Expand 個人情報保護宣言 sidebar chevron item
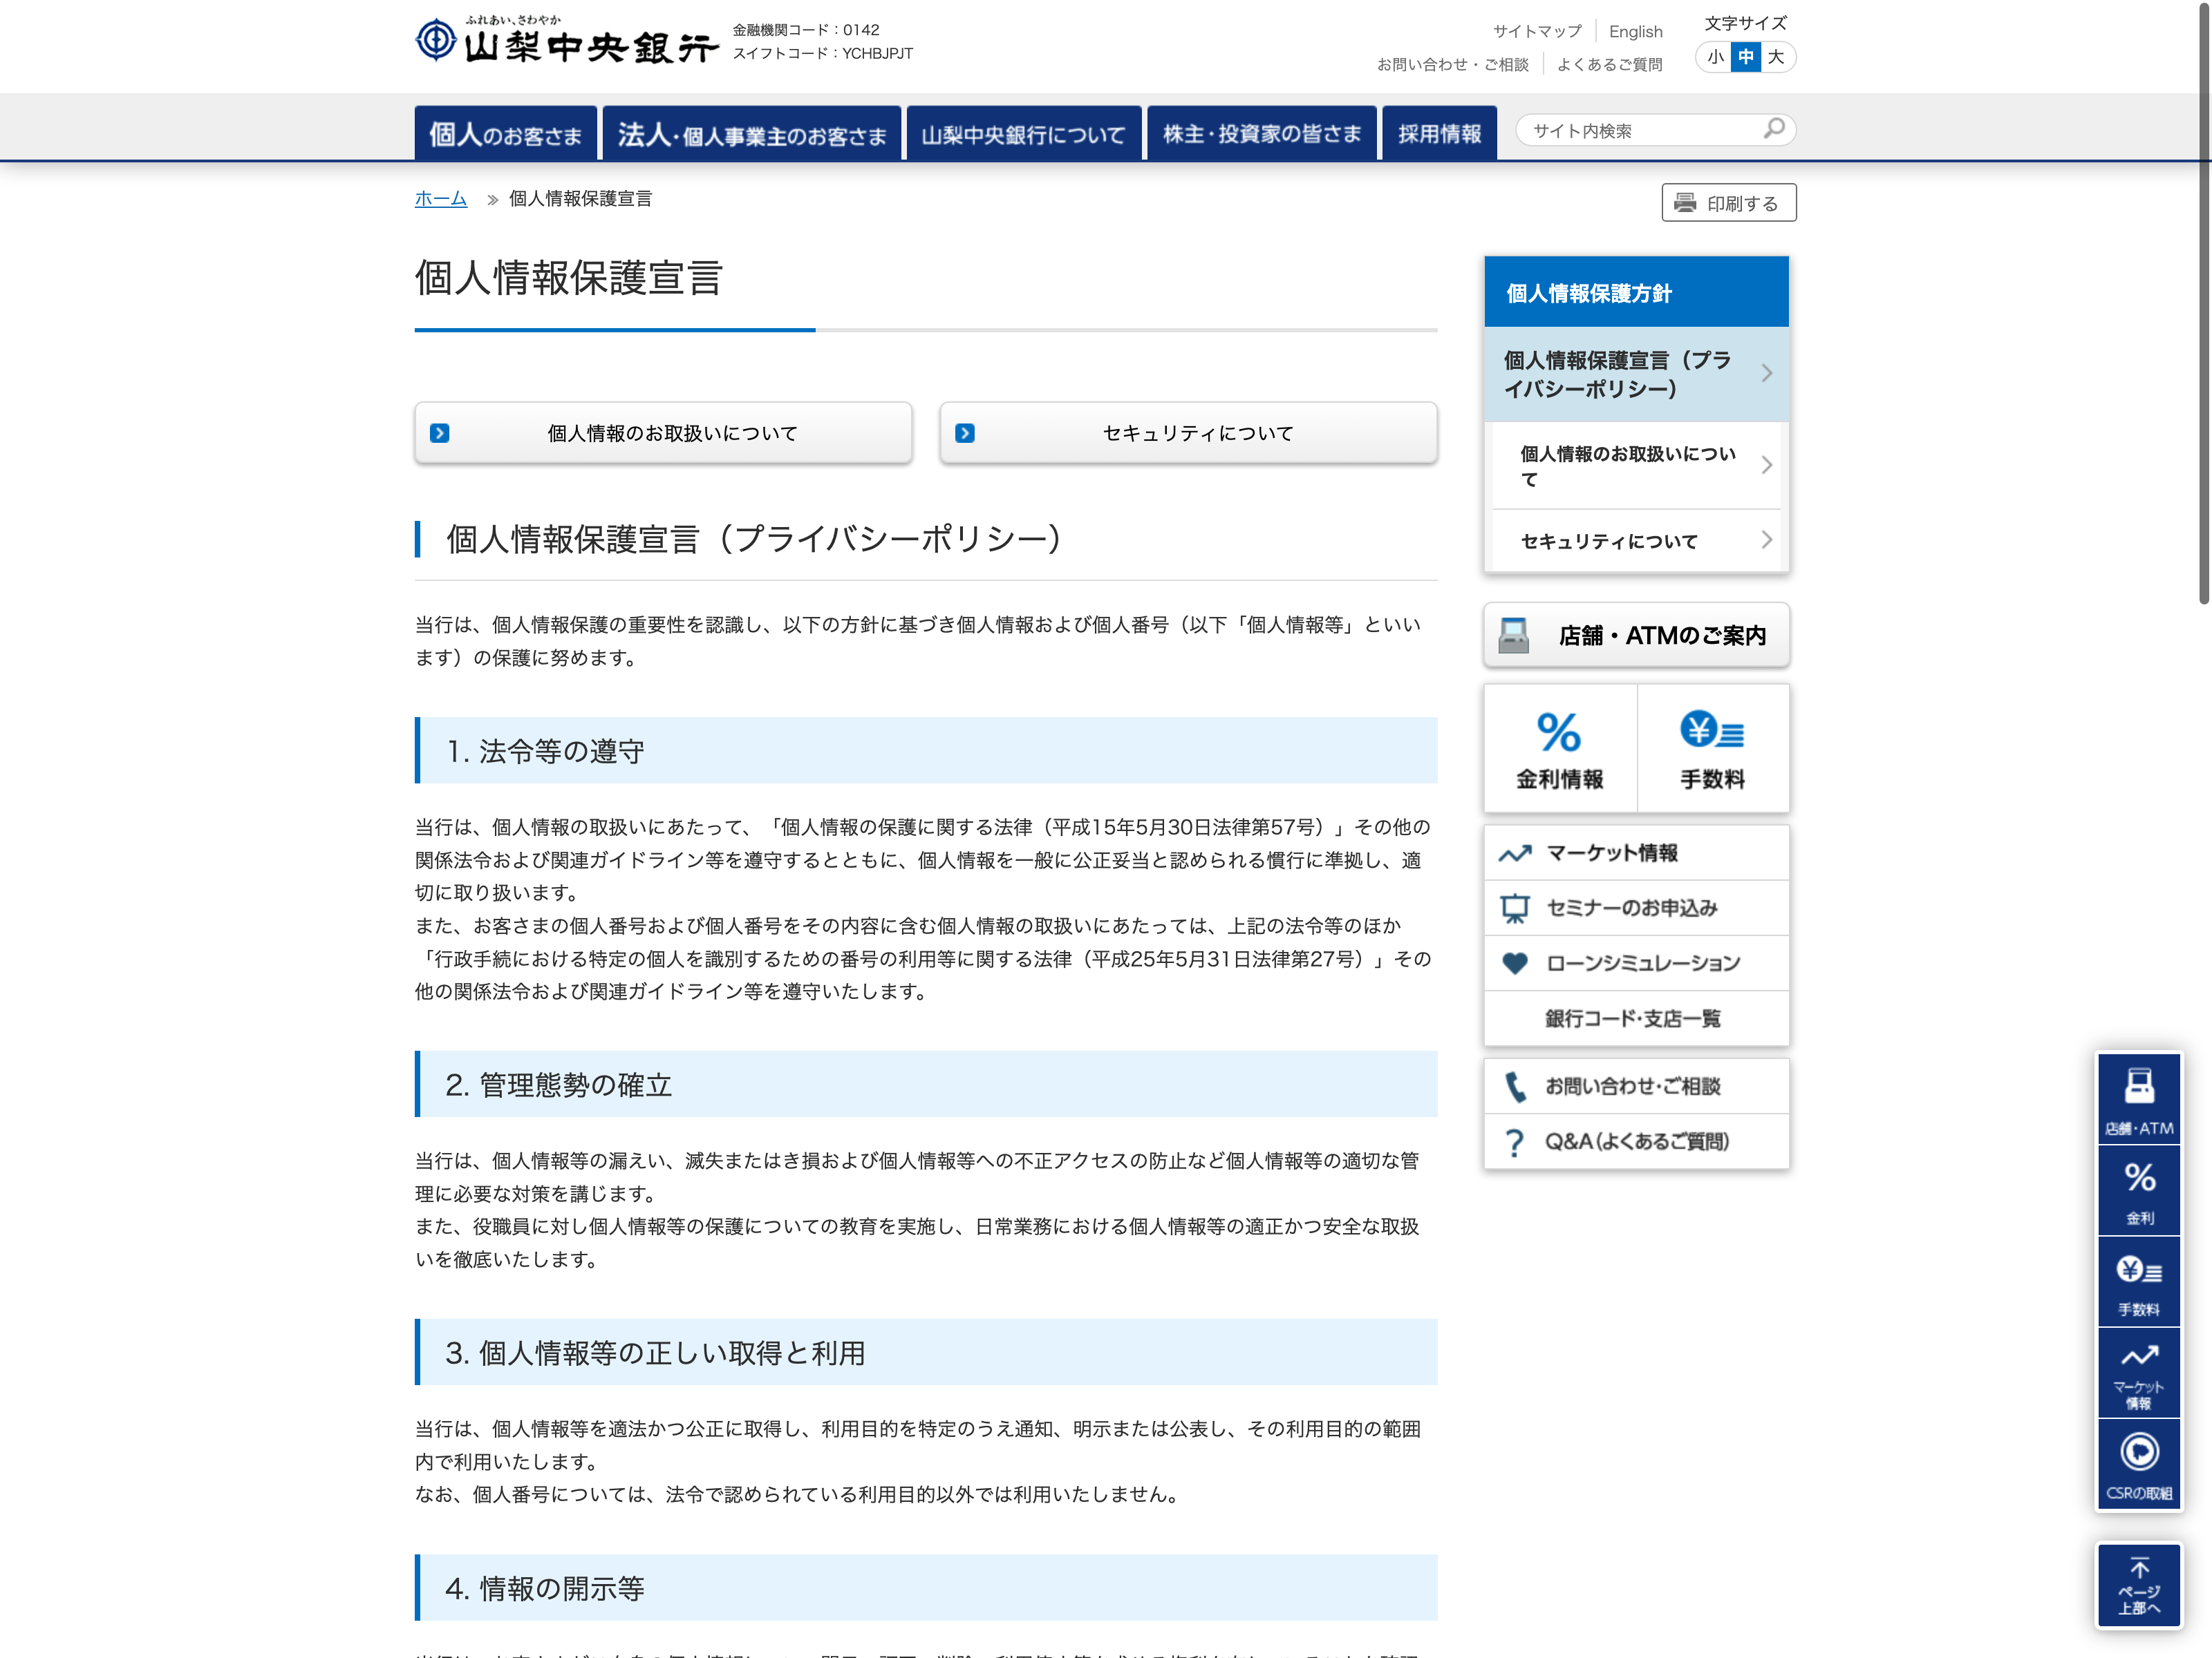Screen dimensions: 2212x1658 pyautogui.click(x=1636, y=374)
